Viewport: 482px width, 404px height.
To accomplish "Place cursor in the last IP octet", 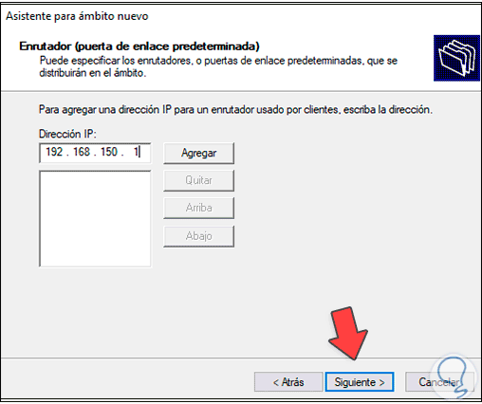I will [136, 152].
